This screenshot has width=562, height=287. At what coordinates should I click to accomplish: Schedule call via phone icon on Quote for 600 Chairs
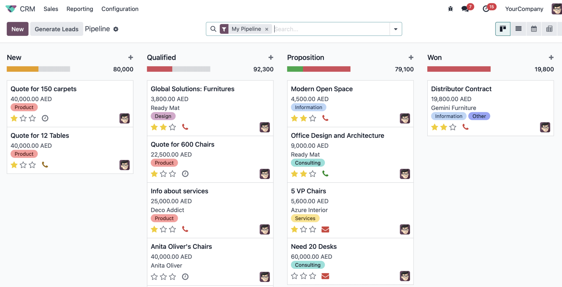coord(185,174)
